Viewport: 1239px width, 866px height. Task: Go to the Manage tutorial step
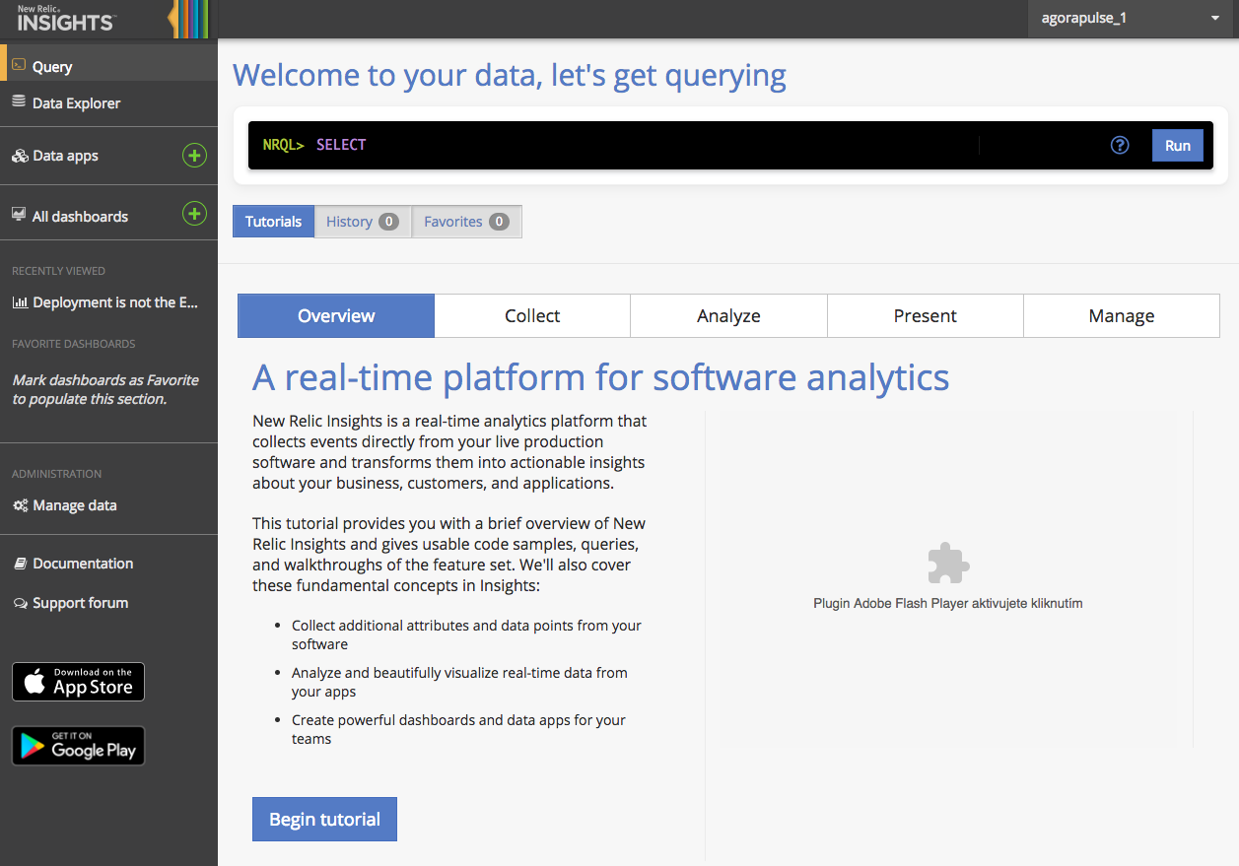point(1122,315)
